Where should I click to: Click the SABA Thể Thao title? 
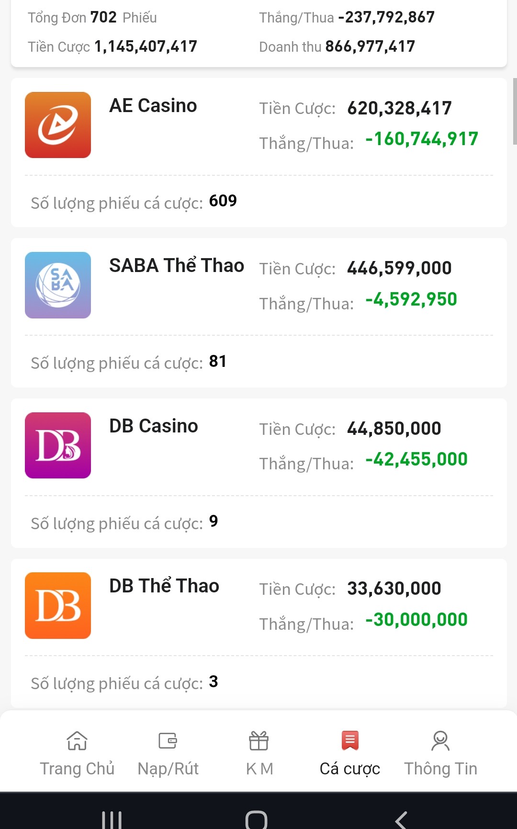tap(177, 266)
